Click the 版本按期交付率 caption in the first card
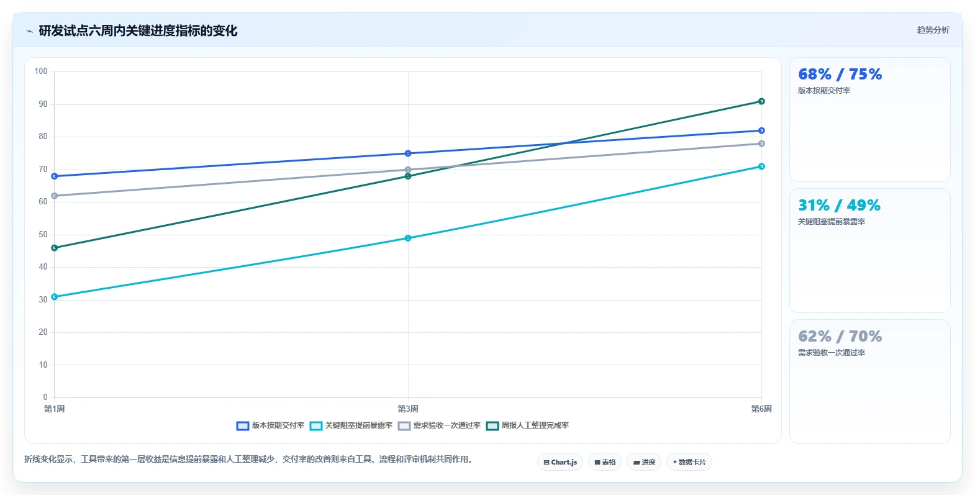 824,91
